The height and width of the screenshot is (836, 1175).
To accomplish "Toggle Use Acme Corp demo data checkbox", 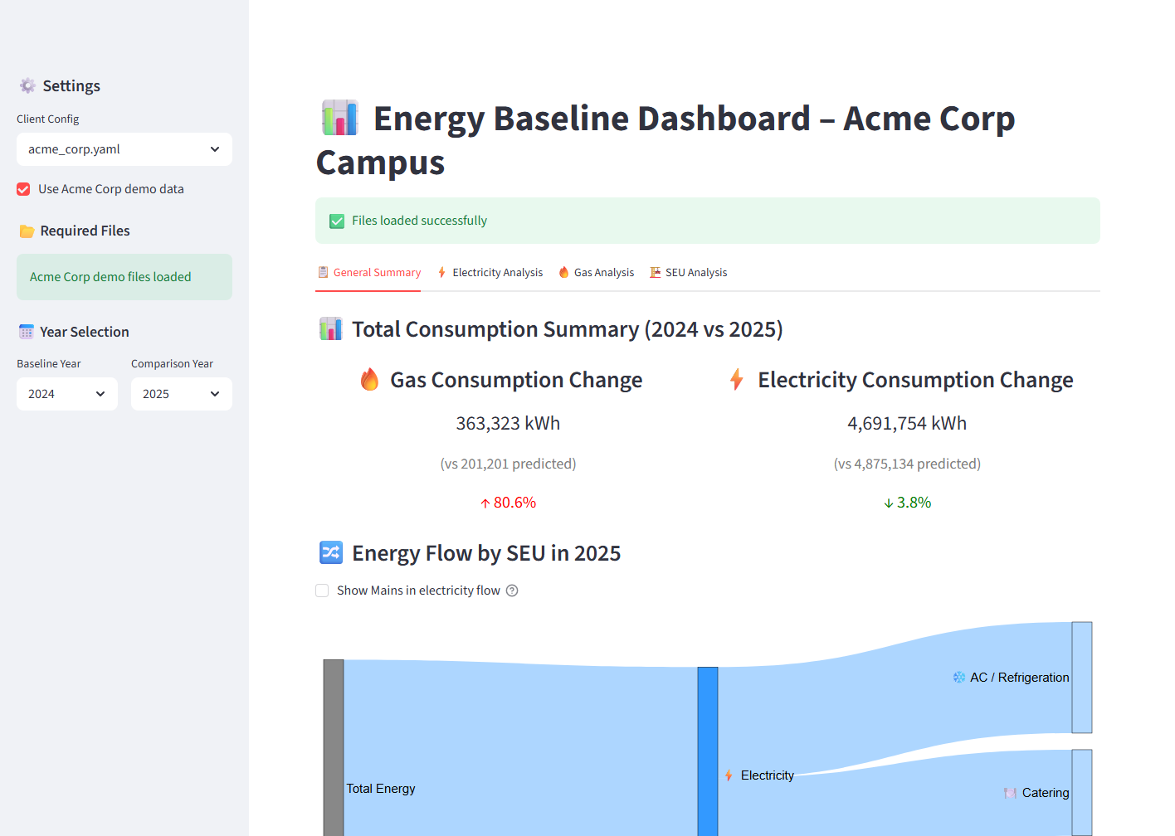I will click(x=23, y=189).
